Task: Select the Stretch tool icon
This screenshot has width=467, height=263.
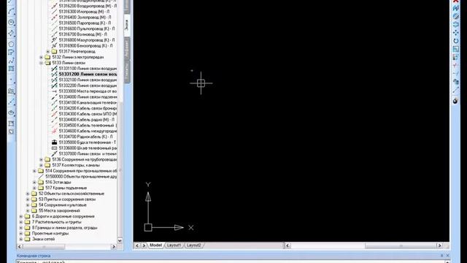Action: click(455, 57)
